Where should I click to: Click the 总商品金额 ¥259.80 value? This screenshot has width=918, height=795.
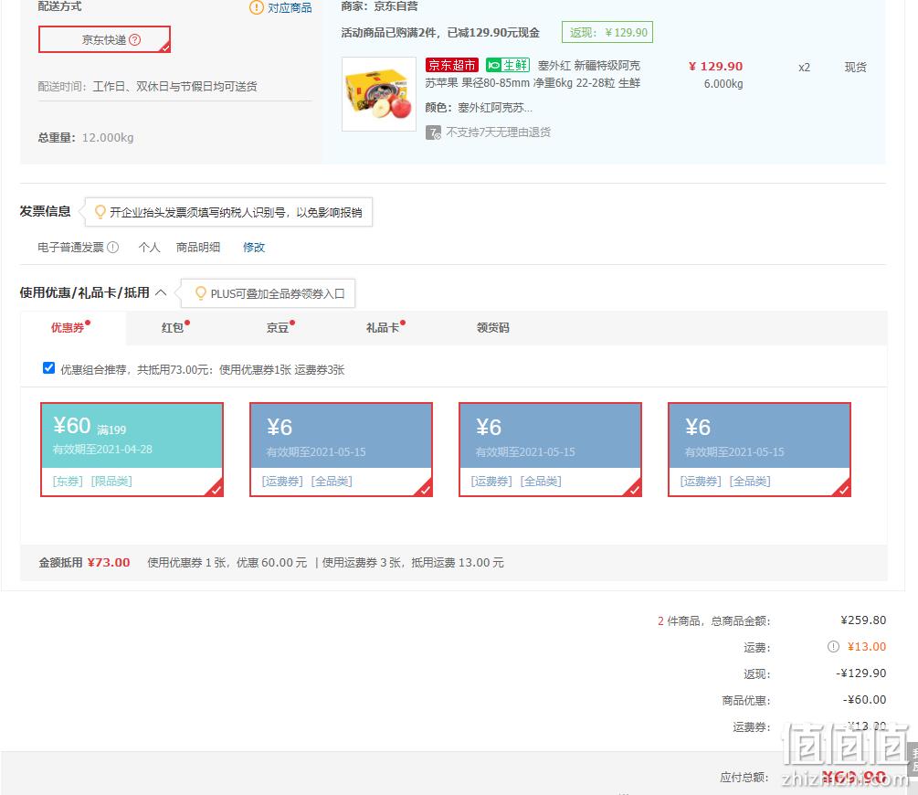pyautogui.click(x=863, y=620)
